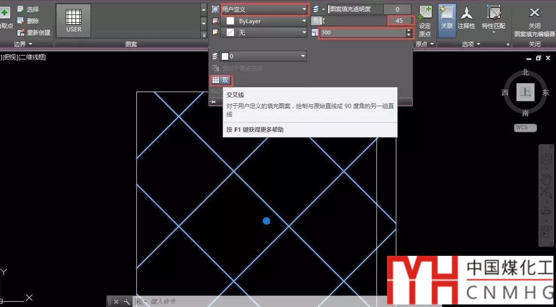556x307 pixels.
Task: Open the hatch type dropdown 用户定义
Action: [264, 9]
